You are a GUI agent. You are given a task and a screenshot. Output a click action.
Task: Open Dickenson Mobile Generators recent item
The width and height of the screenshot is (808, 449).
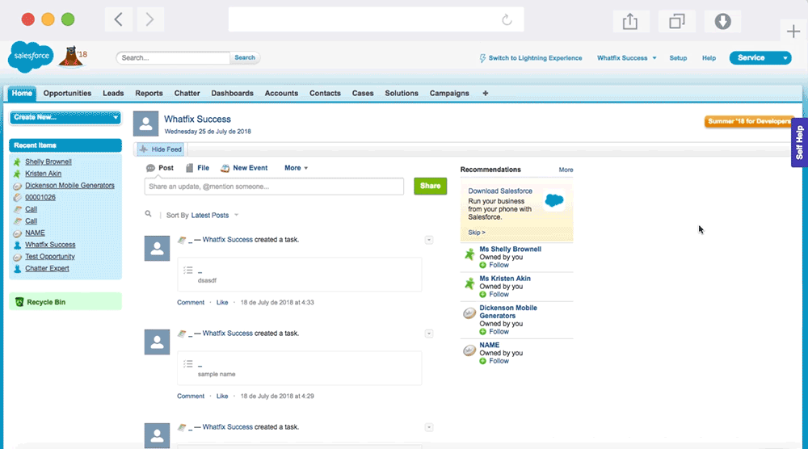pyautogui.click(x=69, y=186)
